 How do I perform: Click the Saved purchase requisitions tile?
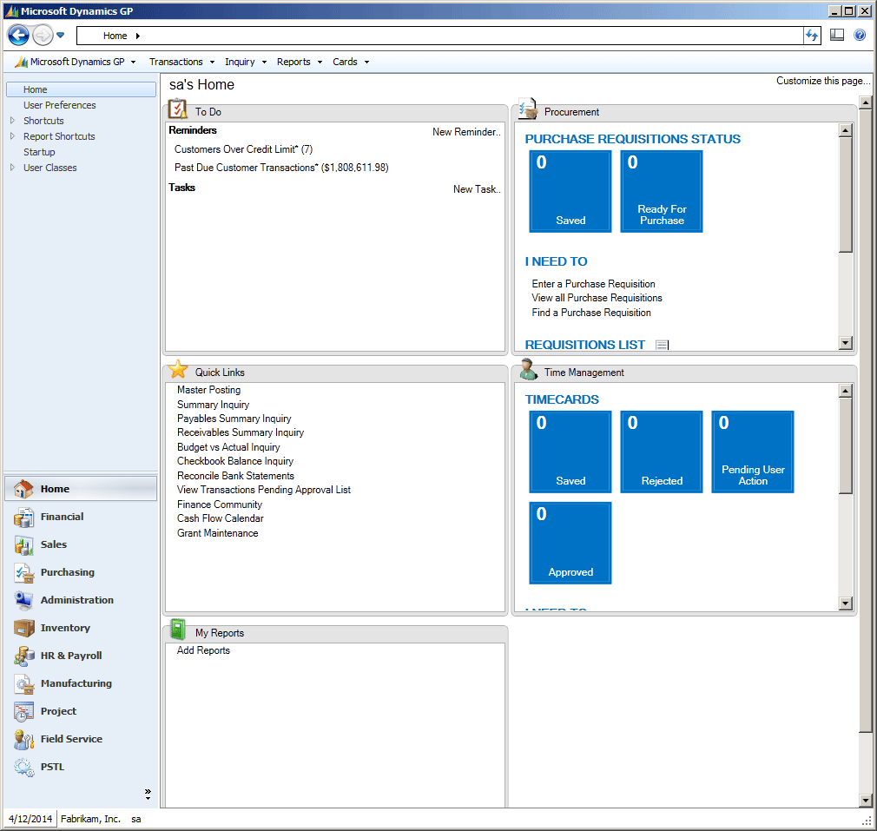(x=570, y=191)
